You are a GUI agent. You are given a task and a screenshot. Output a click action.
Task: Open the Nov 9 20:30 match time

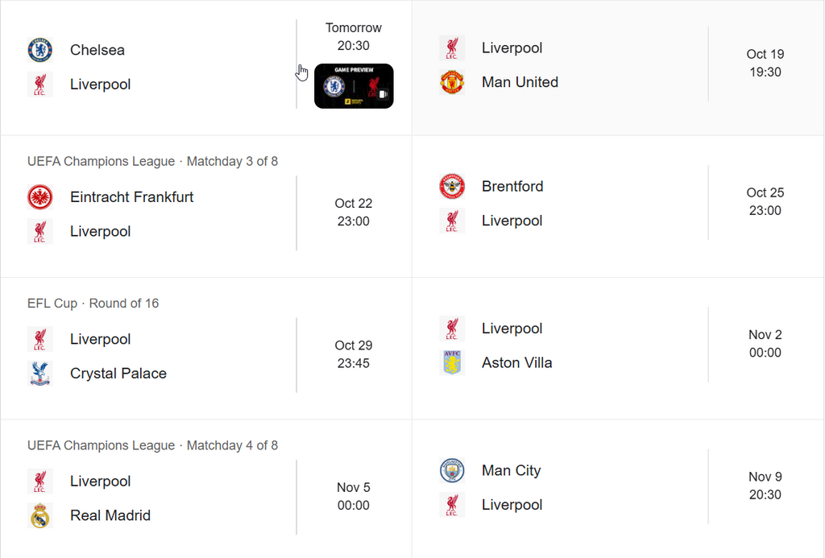(765, 486)
